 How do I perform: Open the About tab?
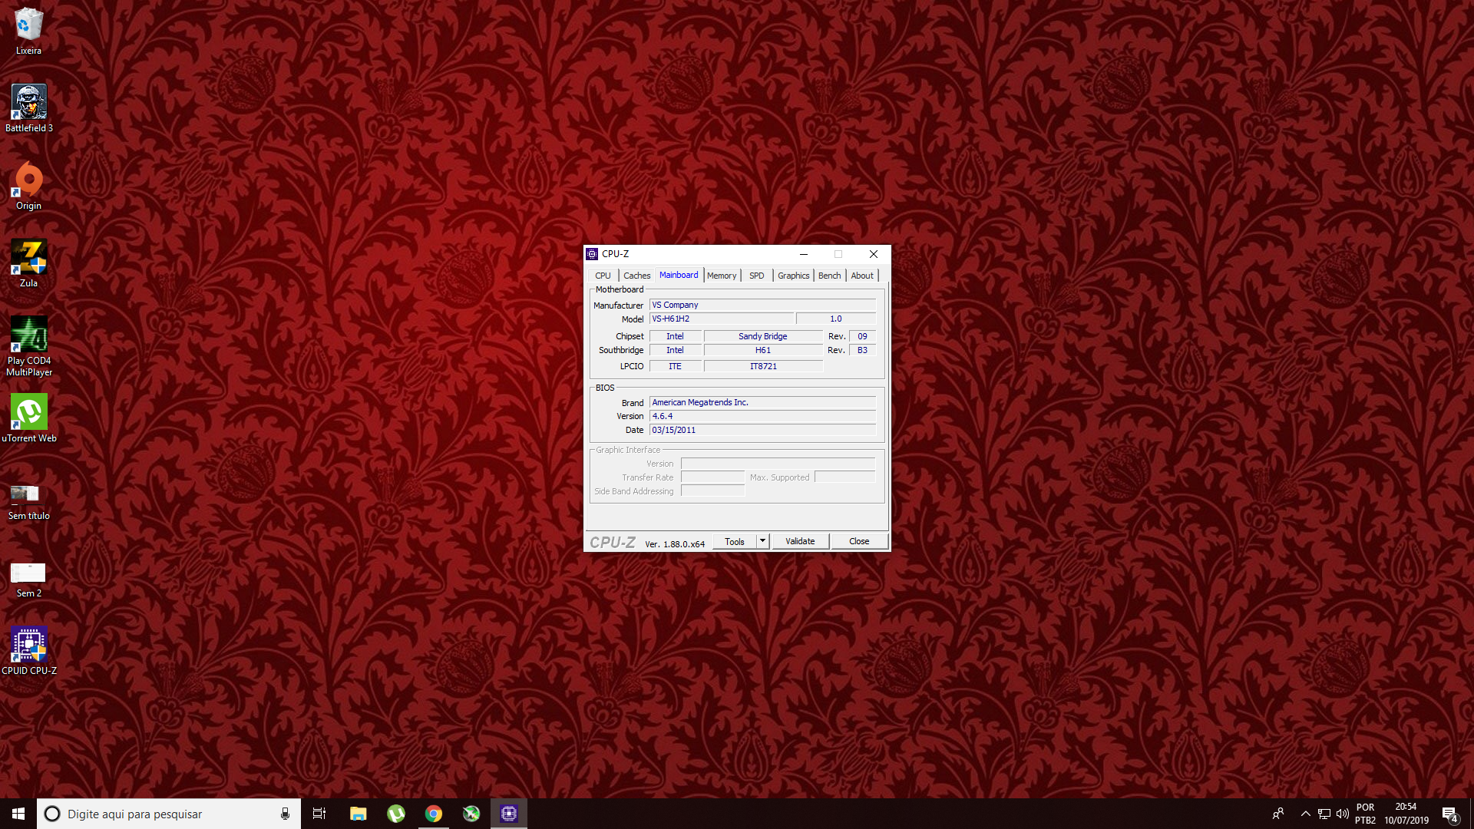[x=862, y=276]
